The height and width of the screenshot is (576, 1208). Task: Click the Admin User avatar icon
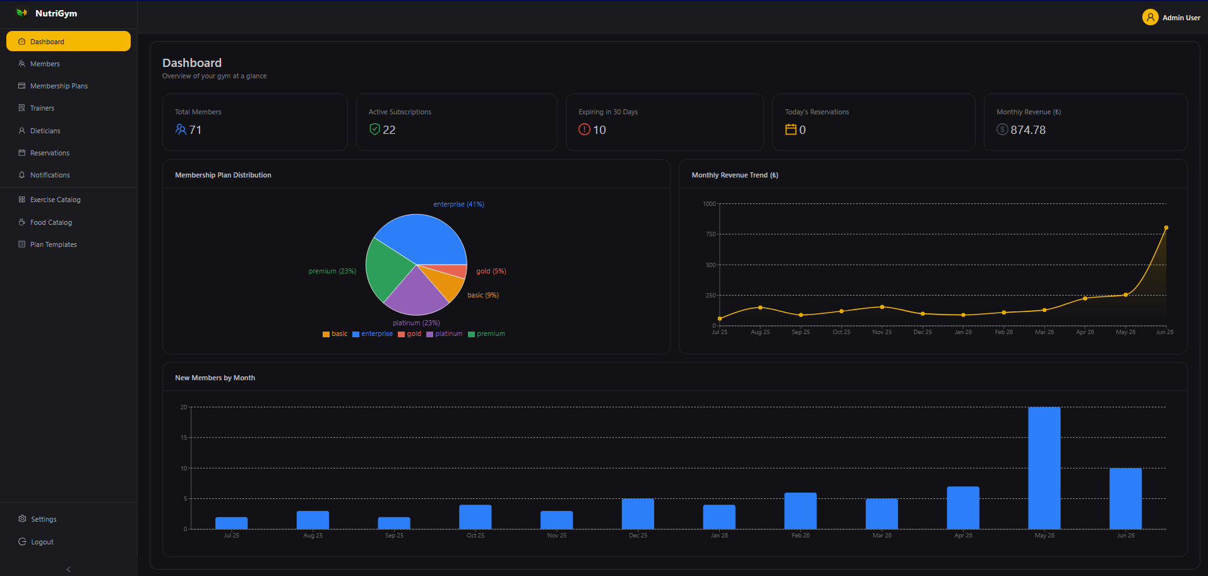click(1150, 17)
